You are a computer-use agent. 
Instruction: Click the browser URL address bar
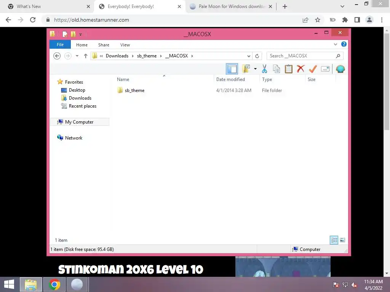pos(172,20)
